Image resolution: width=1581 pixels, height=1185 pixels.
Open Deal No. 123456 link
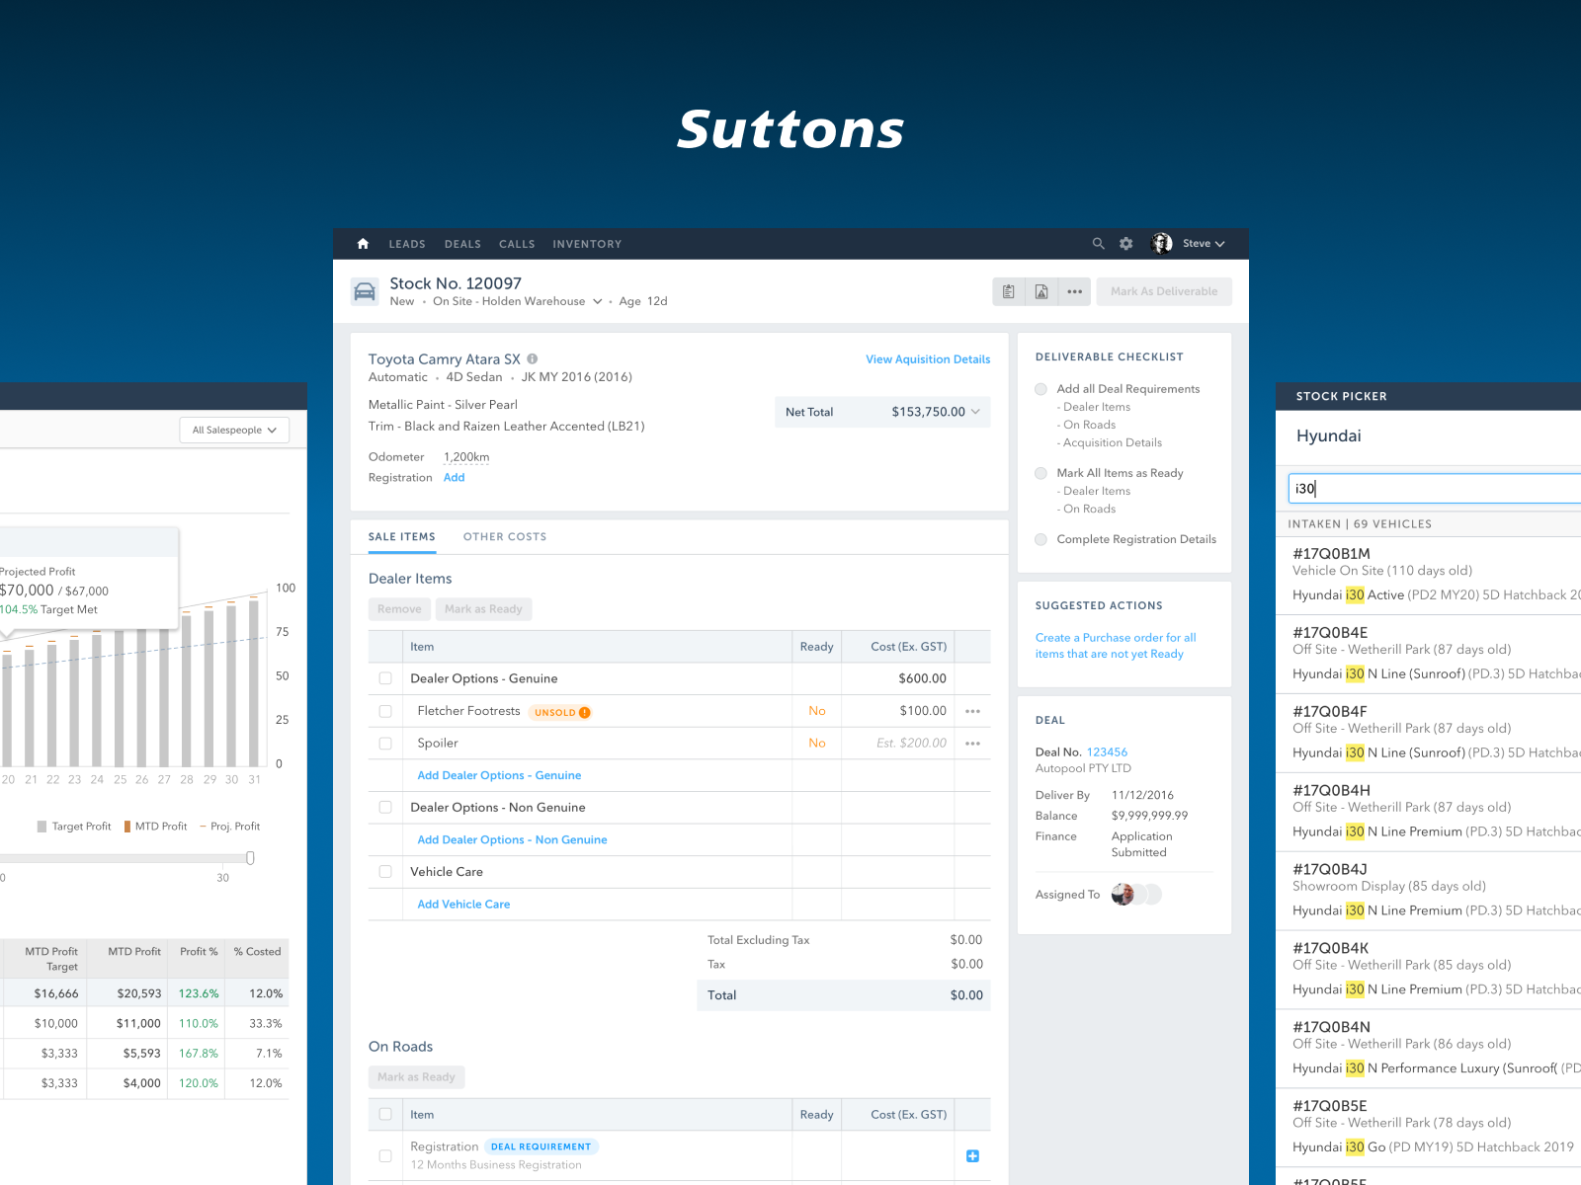[x=1107, y=752]
